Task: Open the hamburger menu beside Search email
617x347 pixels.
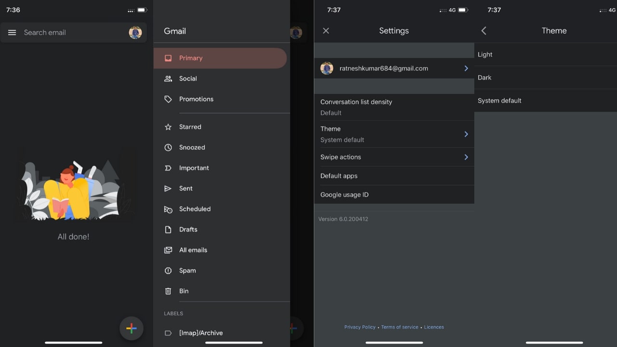Action: point(12,32)
